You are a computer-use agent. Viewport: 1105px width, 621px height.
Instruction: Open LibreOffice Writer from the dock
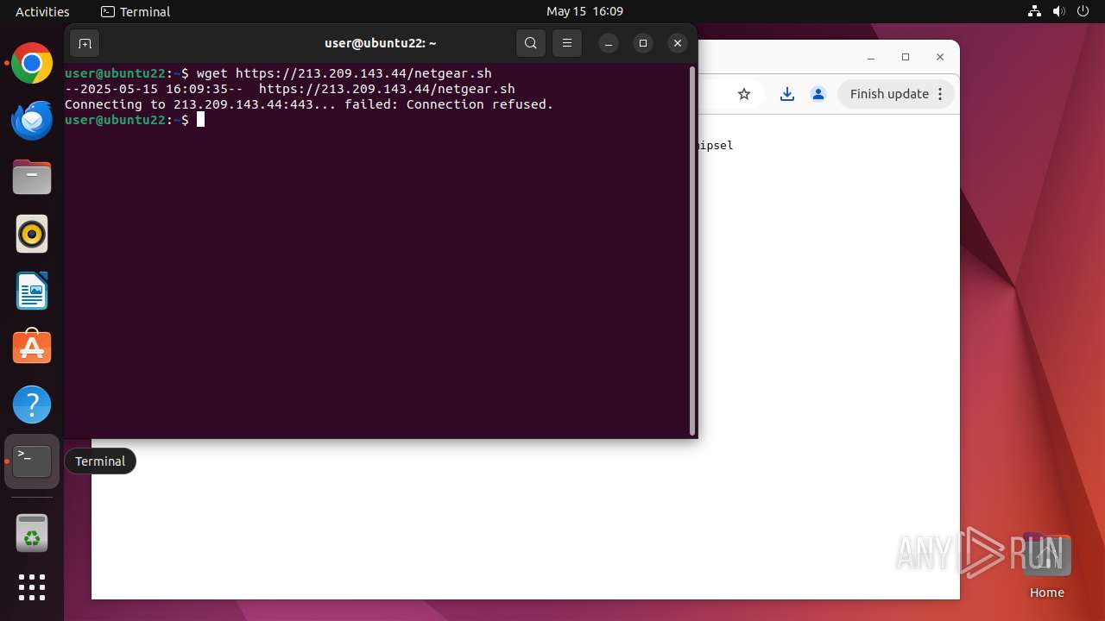[x=32, y=291]
